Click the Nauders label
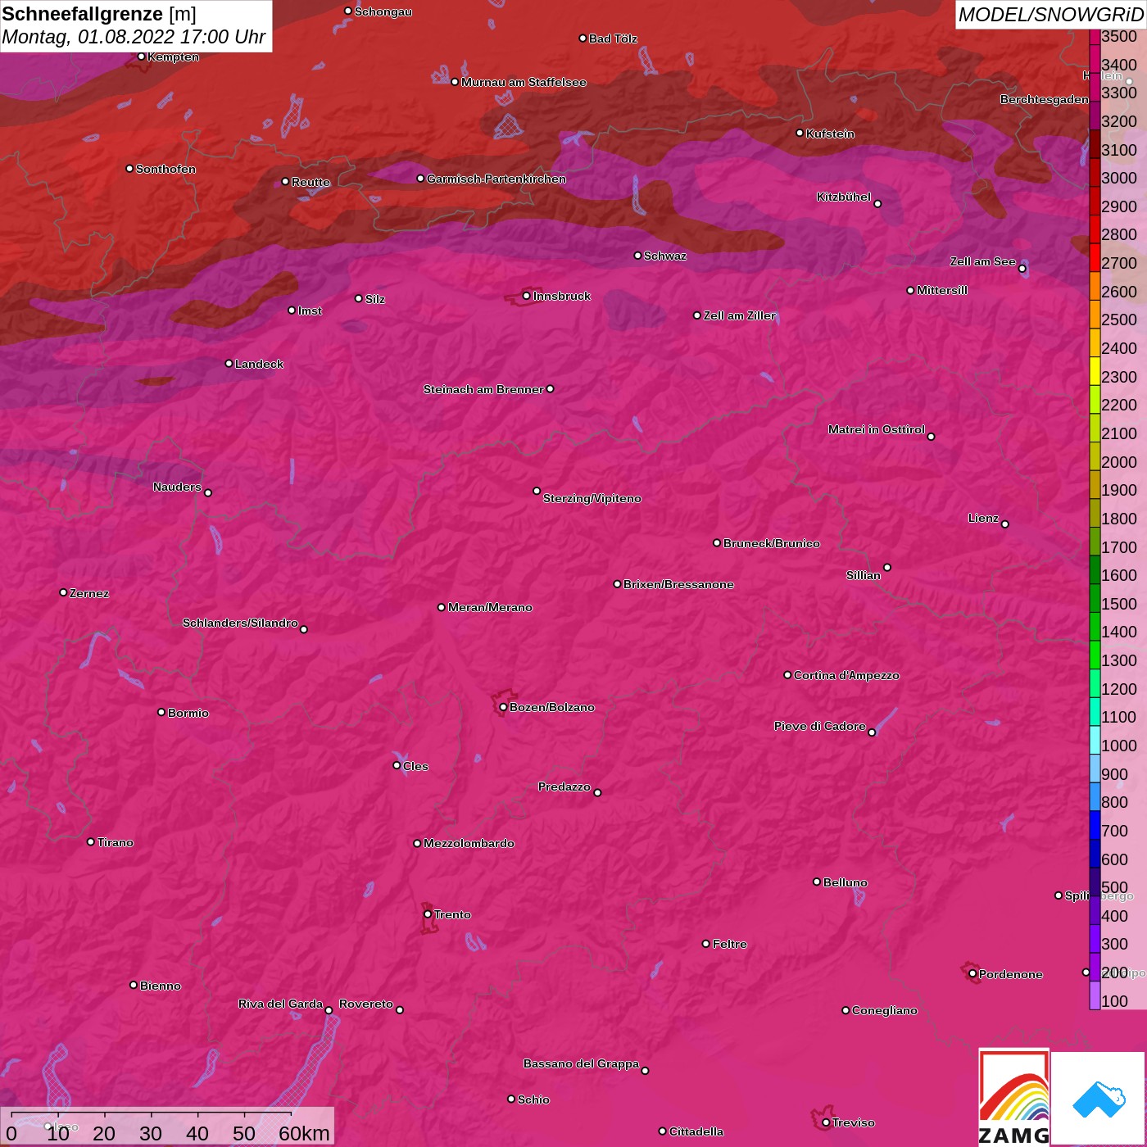The width and height of the screenshot is (1147, 1147). [x=177, y=487]
